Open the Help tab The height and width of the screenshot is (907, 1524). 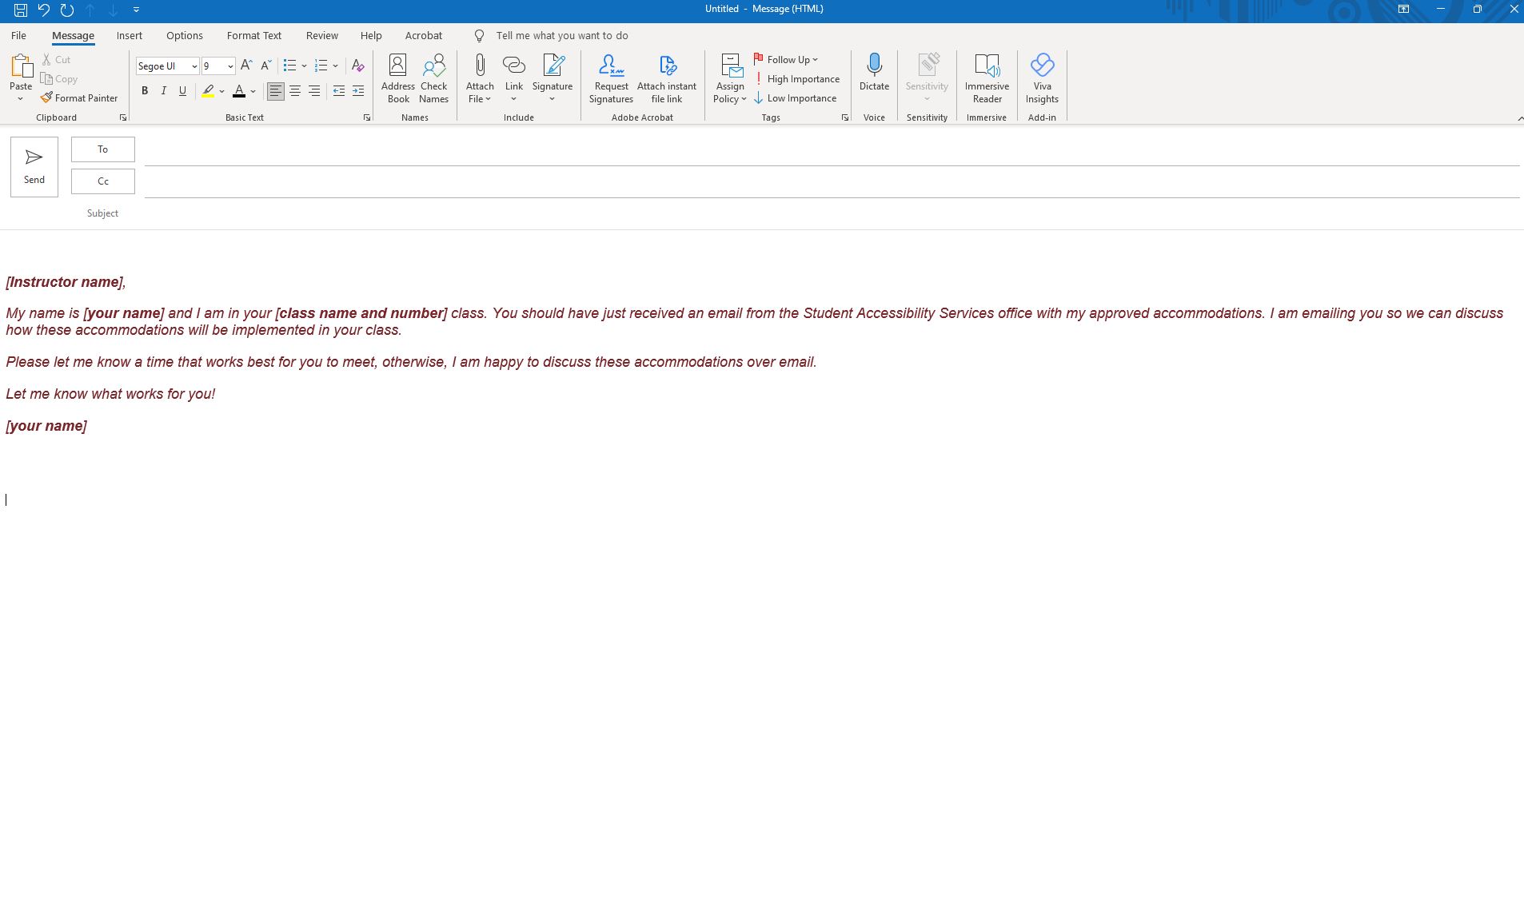pyautogui.click(x=371, y=35)
